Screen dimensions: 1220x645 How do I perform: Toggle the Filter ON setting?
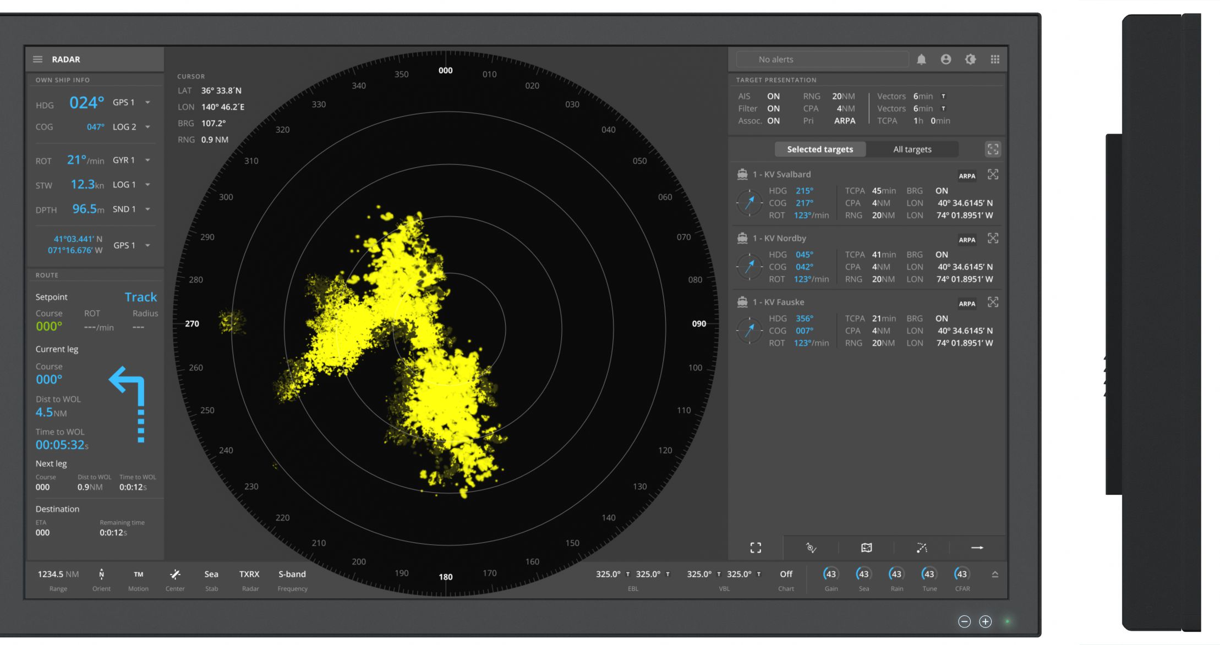773,109
